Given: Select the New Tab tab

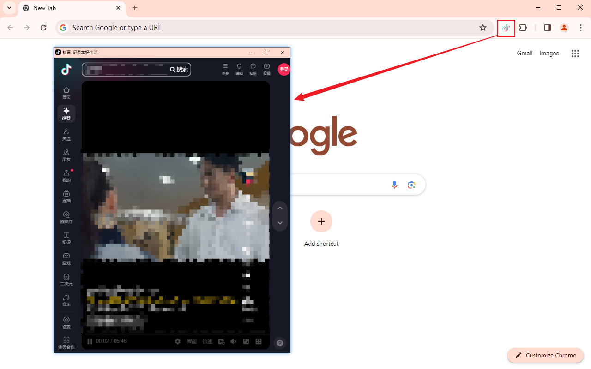Looking at the screenshot, I should tap(72, 8).
